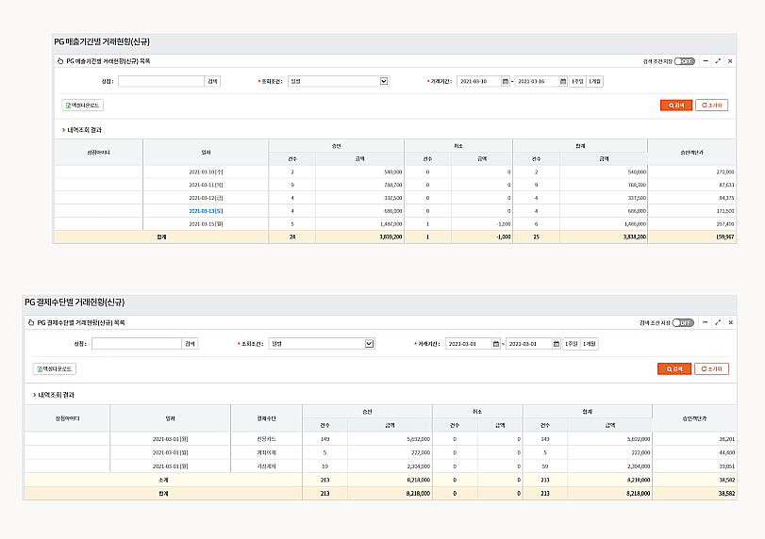Image resolution: width=765 pixels, height=539 pixels.
Task: Open start date calendar icon in sales-period panel
Action: [506, 81]
